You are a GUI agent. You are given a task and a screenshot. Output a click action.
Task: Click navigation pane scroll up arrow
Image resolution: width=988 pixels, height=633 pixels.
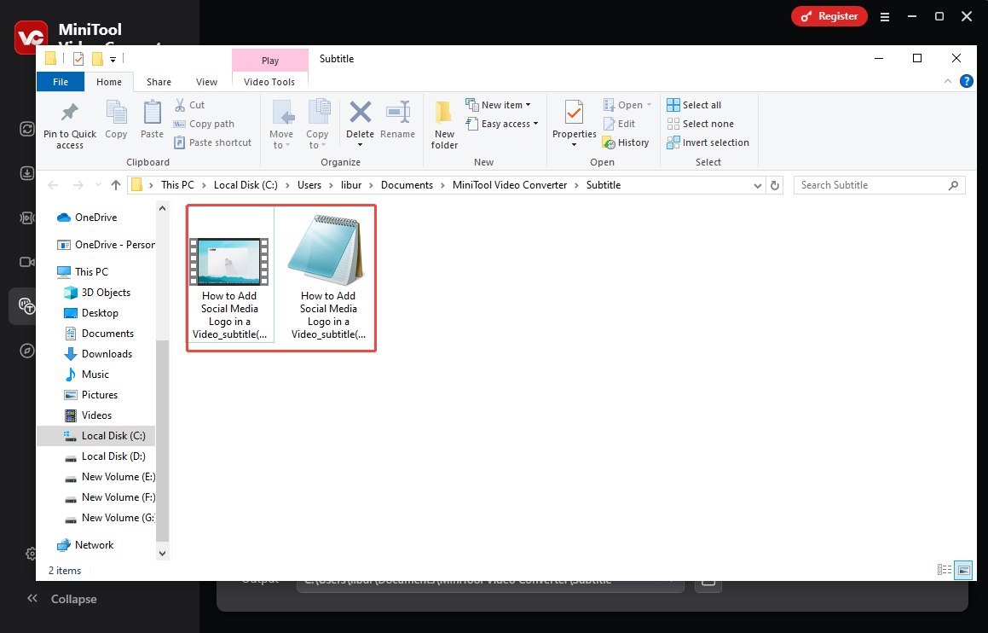[163, 208]
